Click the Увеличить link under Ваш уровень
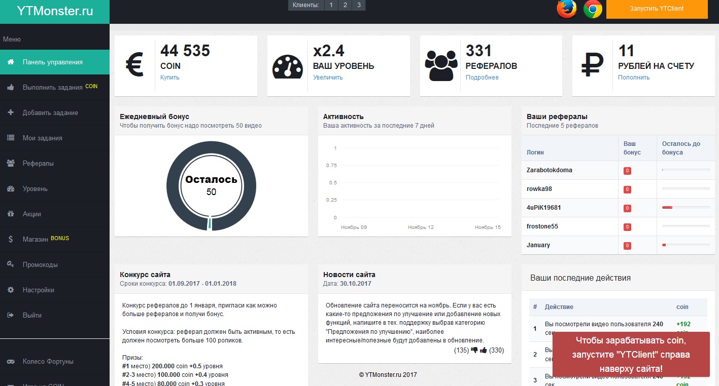 328,78
